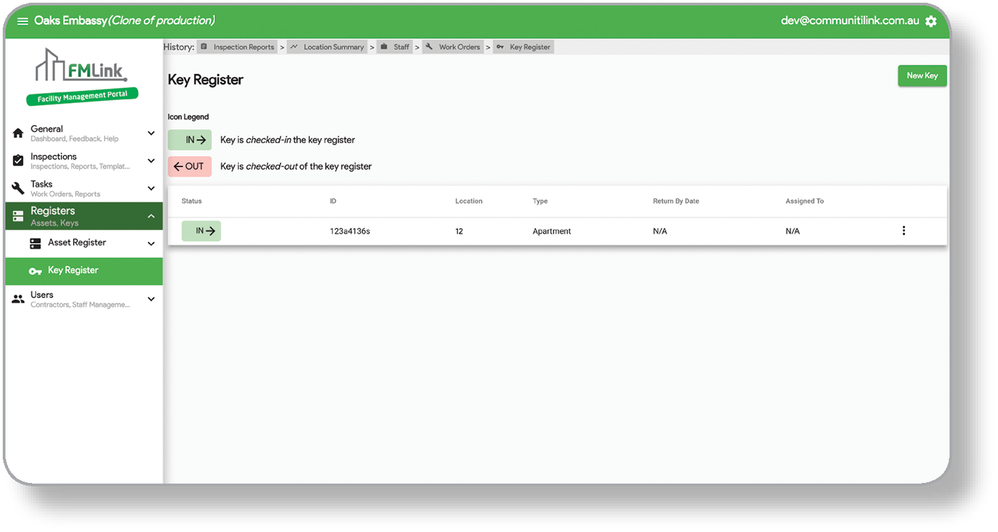Image resolution: width=998 pixels, height=532 pixels.
Task: Go to Inspection Reports in history
Action: click(x=238, y=46)
